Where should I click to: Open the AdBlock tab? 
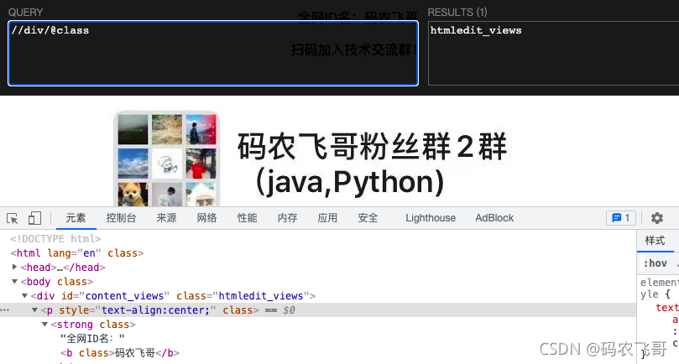click(x=494, y=218)
